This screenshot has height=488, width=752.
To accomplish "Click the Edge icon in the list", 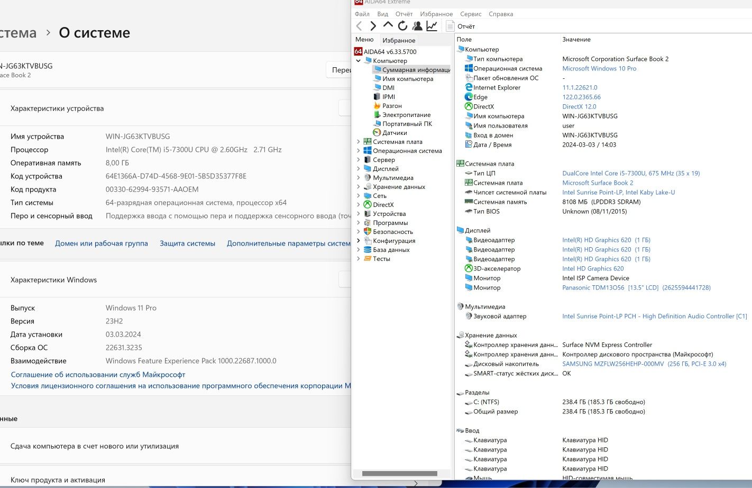I will (x=469, y=97).
